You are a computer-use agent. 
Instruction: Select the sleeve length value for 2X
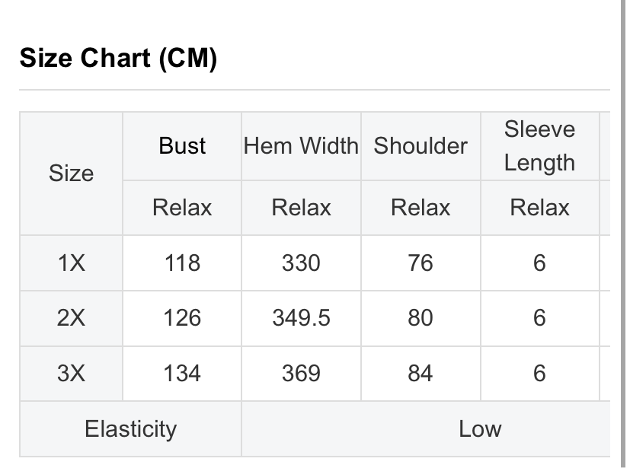(x=539, y=318)
